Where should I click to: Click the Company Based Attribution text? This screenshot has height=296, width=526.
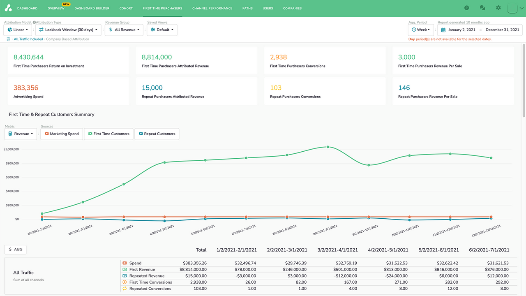tap(67, 39)
